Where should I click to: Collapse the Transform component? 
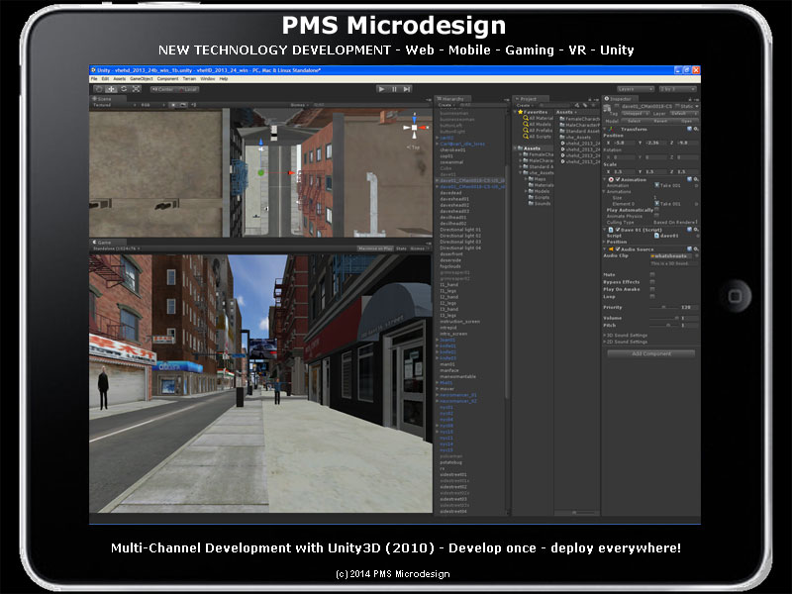[605, 130]
